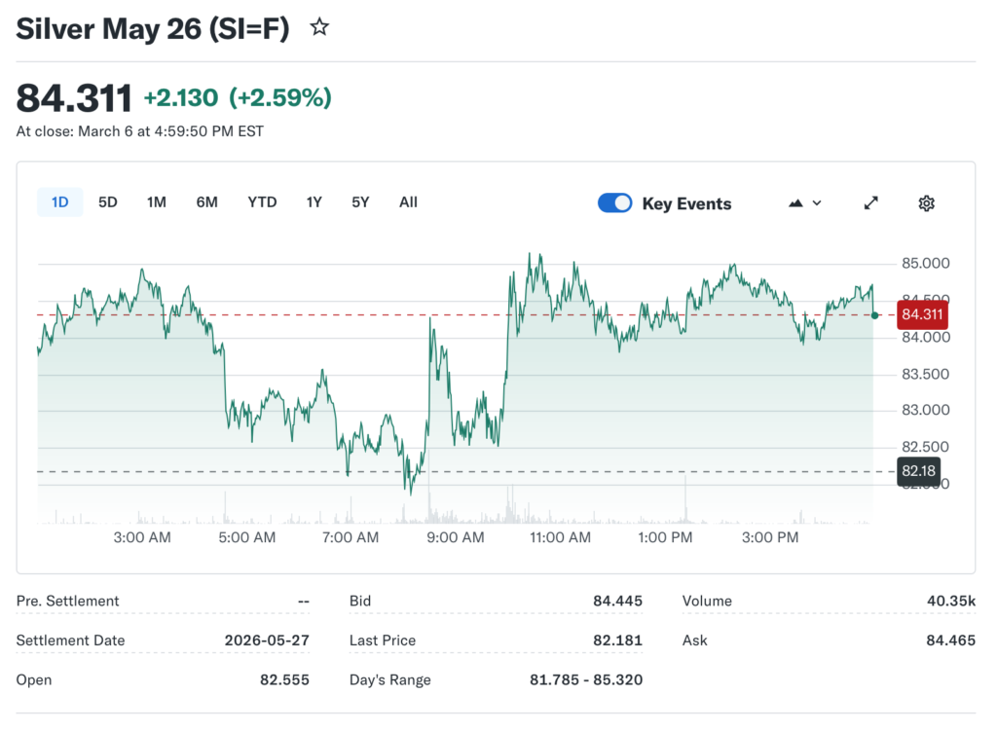This screenshot has width=997, height=731.
Task: Select the mountain chart type icon
Action: click(x=795, y=202)
